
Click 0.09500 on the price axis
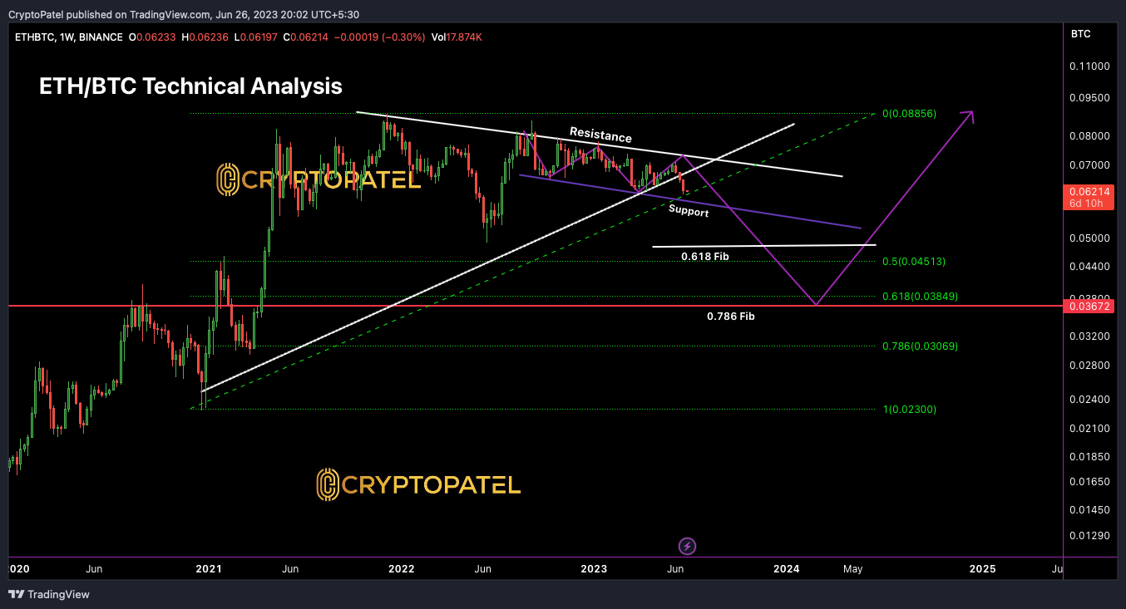pos(1089,97)
